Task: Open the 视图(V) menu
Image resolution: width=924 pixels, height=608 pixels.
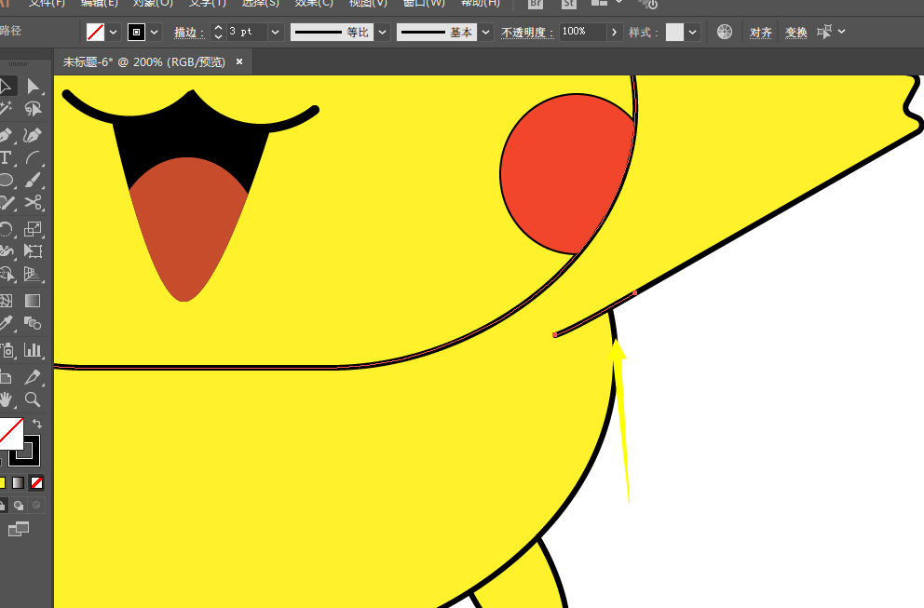Action: (x=368, y=3)
